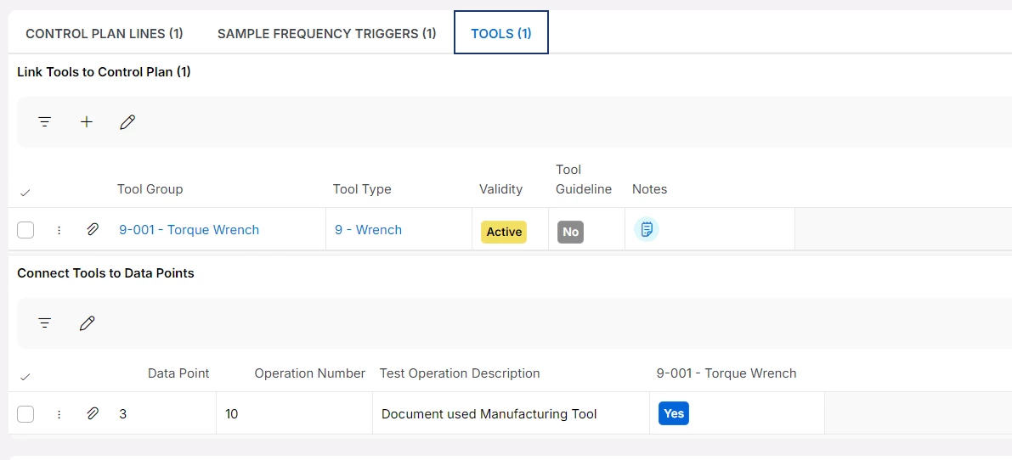This screenshot has height=460, width=1012.
Task: Open filter options for Data Points table
Action: click(x=45, y=323)
